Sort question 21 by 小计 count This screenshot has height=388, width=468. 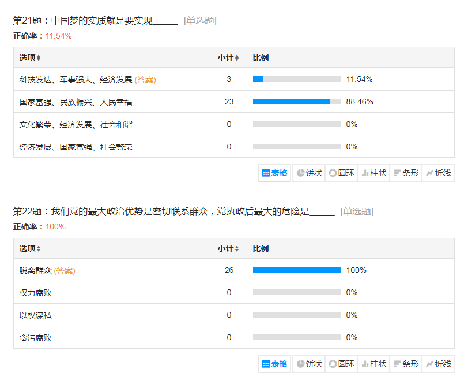(228, 58)
